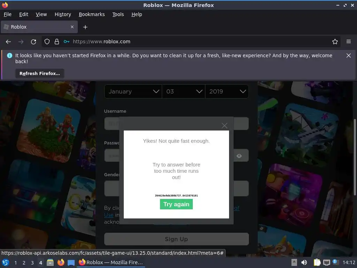Switch to virtual desktop 1
The height and width of the screenshot is (268, 357).
click(x=15, y=263)
